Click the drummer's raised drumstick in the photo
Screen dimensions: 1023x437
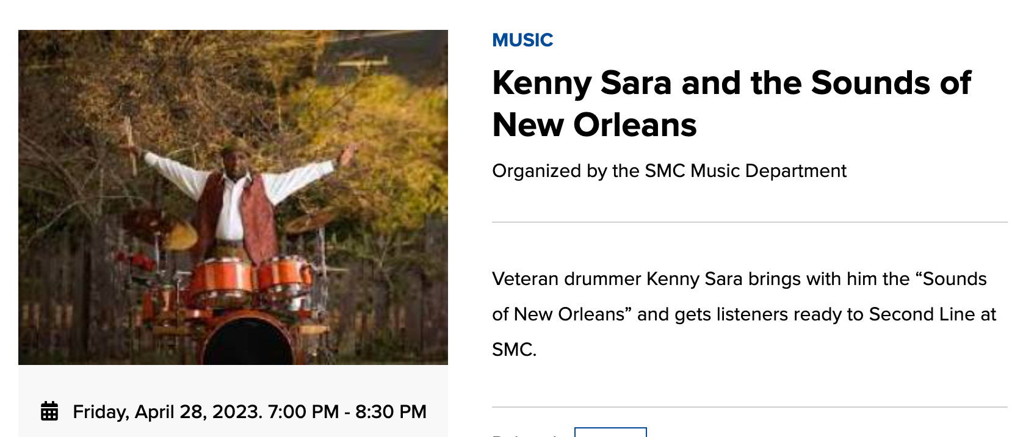coord(130,143)
